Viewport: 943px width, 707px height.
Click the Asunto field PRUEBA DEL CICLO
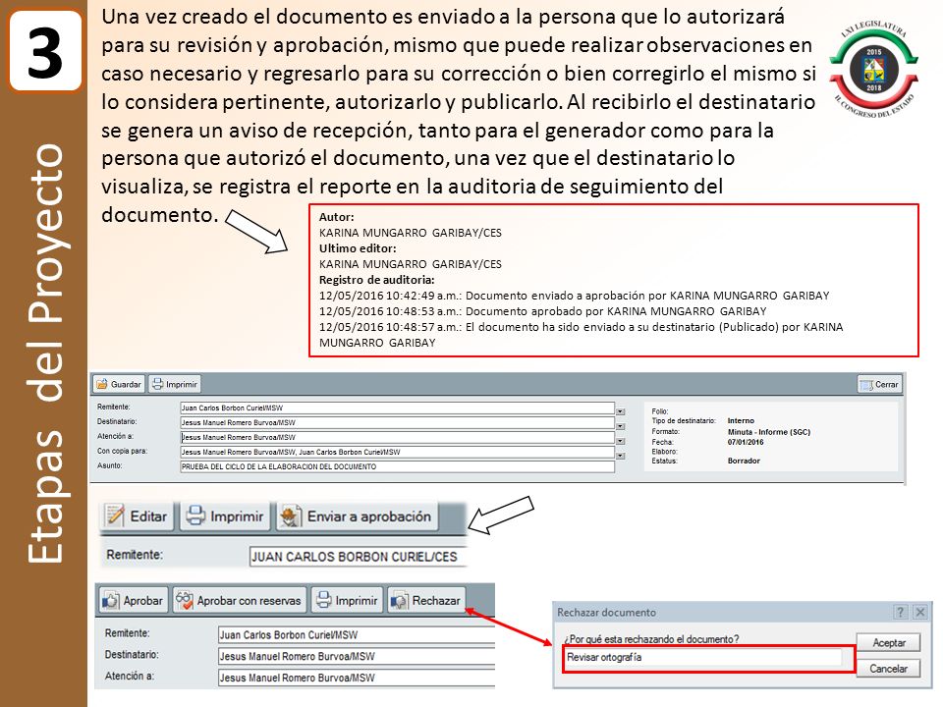pyautogui.click(x=397, y=466)
